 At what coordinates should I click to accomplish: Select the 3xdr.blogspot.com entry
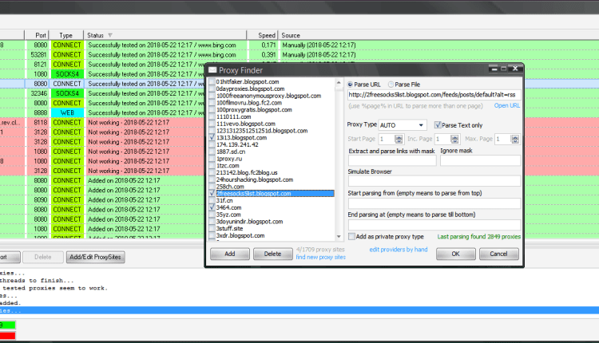[240, 236]
